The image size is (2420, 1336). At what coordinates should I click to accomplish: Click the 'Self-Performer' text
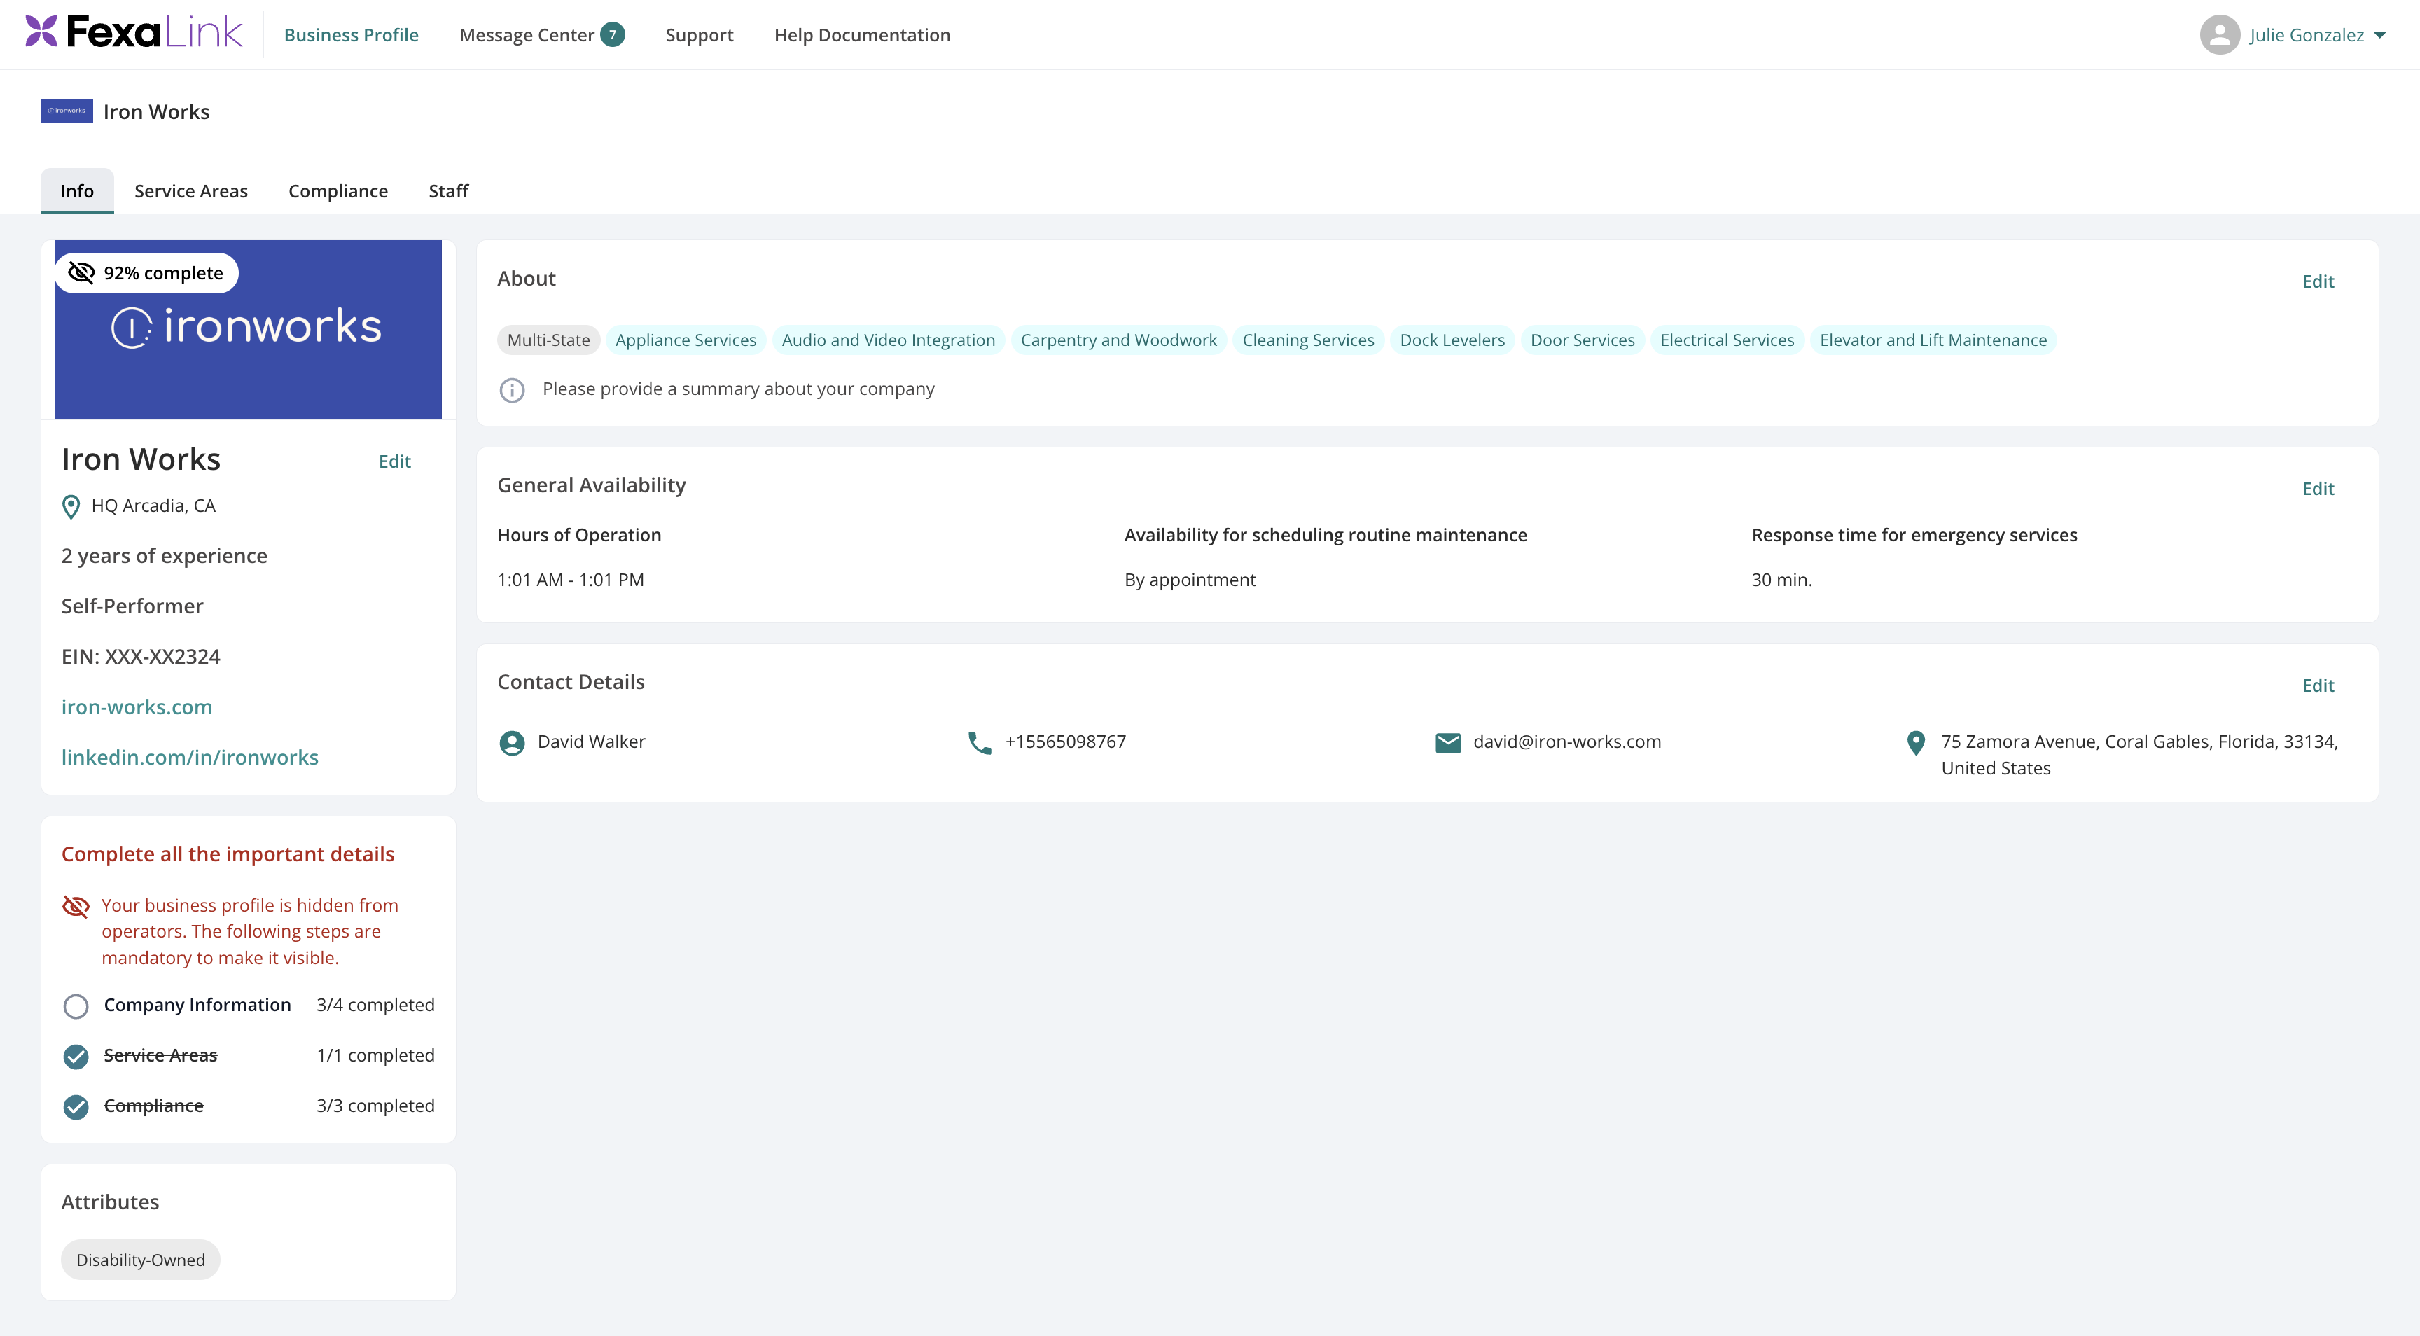coord(132,606)
